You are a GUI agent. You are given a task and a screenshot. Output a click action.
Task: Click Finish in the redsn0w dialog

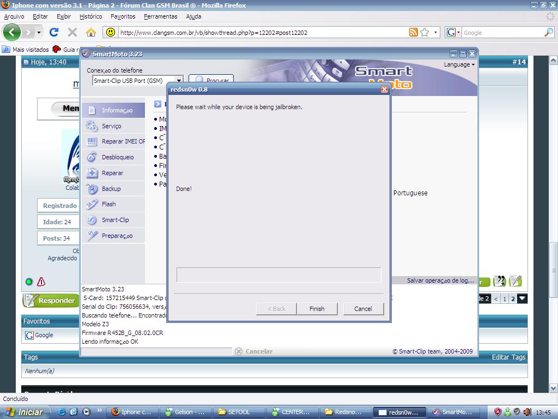[317, 309]
